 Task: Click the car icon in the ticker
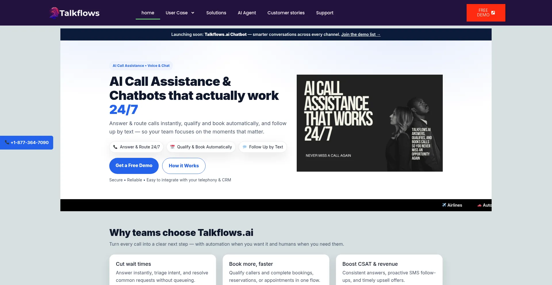coord(479,205)
